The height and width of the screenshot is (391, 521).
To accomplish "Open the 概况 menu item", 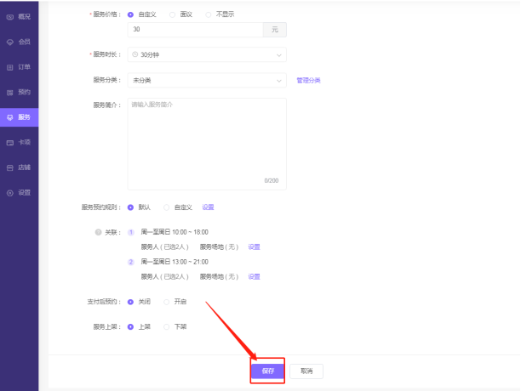I will coord(20,17).
